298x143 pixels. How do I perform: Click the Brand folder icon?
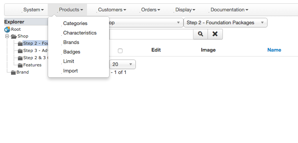(x=13, y=72)
